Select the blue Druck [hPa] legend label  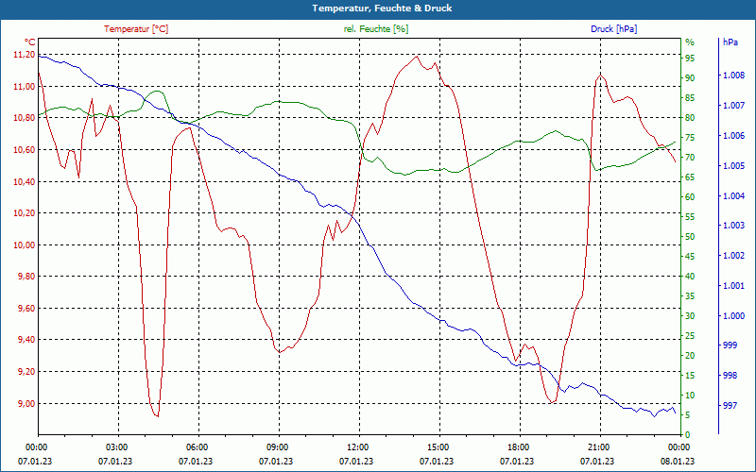pyautogui.click(x=613, y=29)
